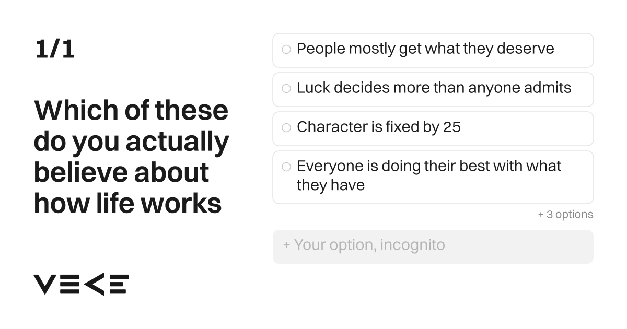Click the last three-bar glyph of the logo

118,284
